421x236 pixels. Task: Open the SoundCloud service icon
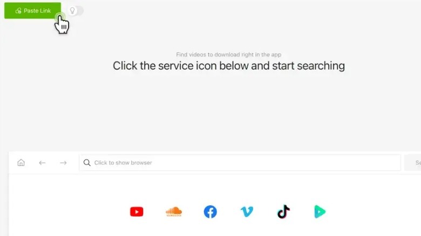pos(174,212)
